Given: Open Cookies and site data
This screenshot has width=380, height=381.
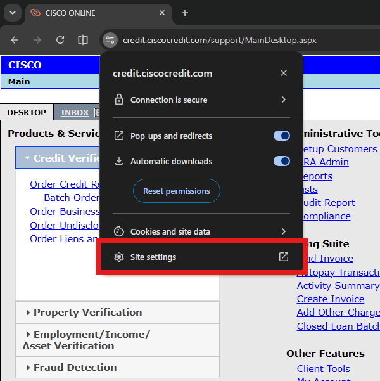Looking at the screenshot, I should [201, 231].
